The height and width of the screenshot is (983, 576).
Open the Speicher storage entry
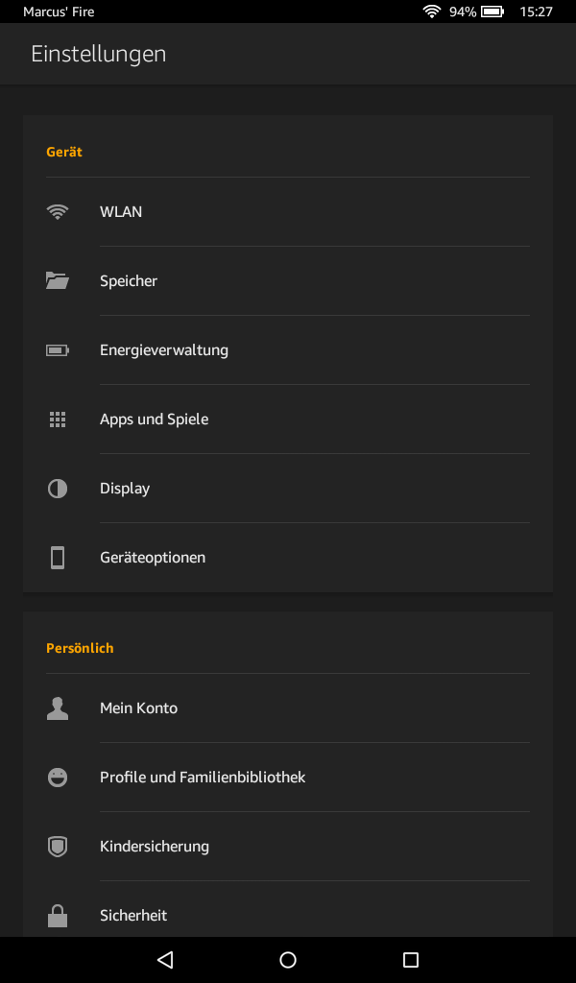[x=129, y=281]
